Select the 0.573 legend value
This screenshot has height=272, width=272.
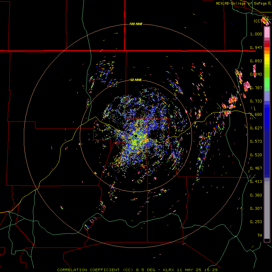[256, 141]
